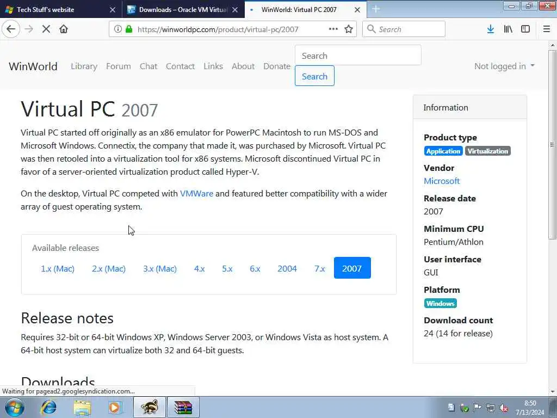This screenshot has height=418, width=557.
Task: Open the Firefox hamburger menu
Action: 547,29
